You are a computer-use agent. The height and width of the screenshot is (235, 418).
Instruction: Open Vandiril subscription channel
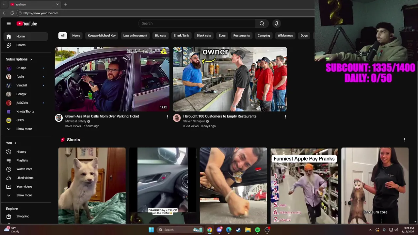tap(26, 85)
